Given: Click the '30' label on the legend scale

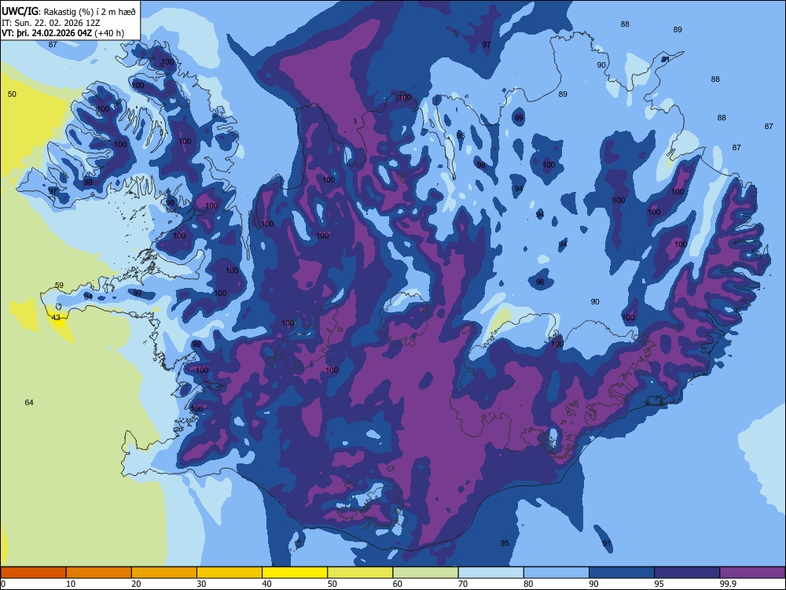Looking at the screenshot, I should click(201, 584).
